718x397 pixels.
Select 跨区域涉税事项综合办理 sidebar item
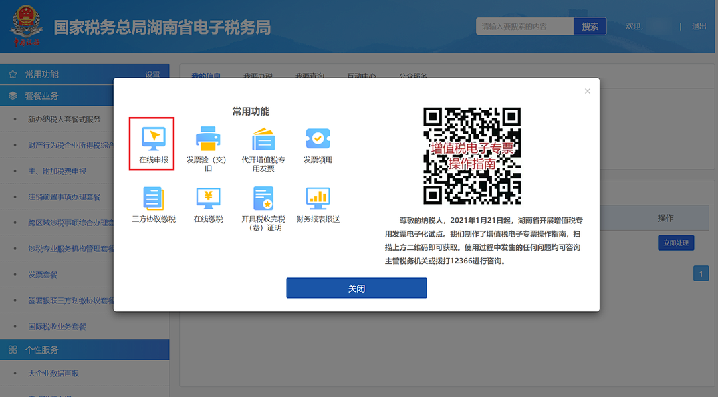[70, 223]
